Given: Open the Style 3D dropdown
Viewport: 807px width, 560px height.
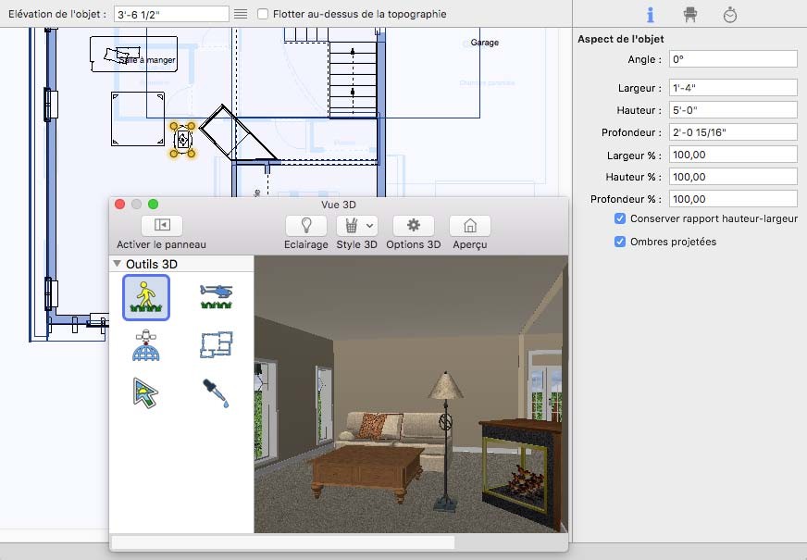Looking at the screenshot, I should 357,225.
